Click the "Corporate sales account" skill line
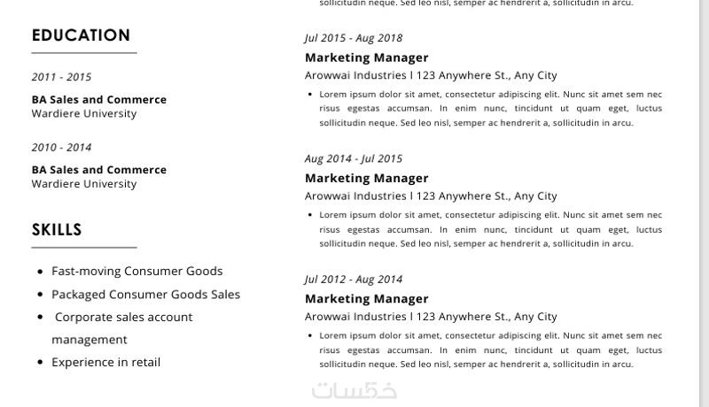The height and width of the screenshot is (407, 709). pos(123,317)
